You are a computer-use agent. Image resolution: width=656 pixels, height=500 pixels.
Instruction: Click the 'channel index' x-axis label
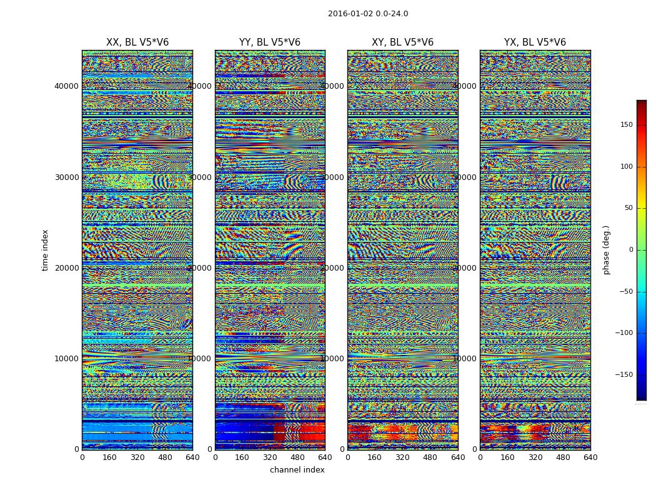(x=297, y=470)
